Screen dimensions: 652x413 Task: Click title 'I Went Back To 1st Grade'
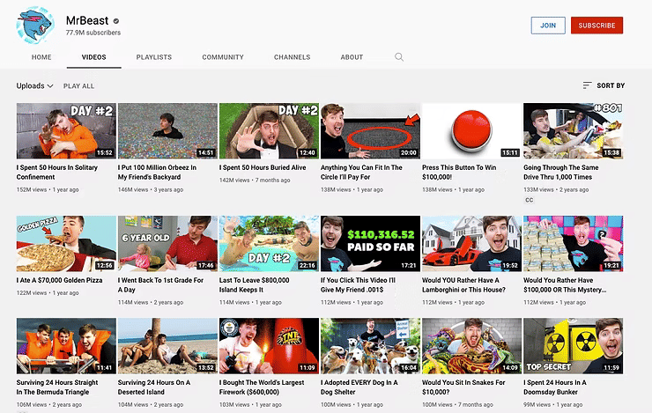pyautogui.click(x=160, y=284)
